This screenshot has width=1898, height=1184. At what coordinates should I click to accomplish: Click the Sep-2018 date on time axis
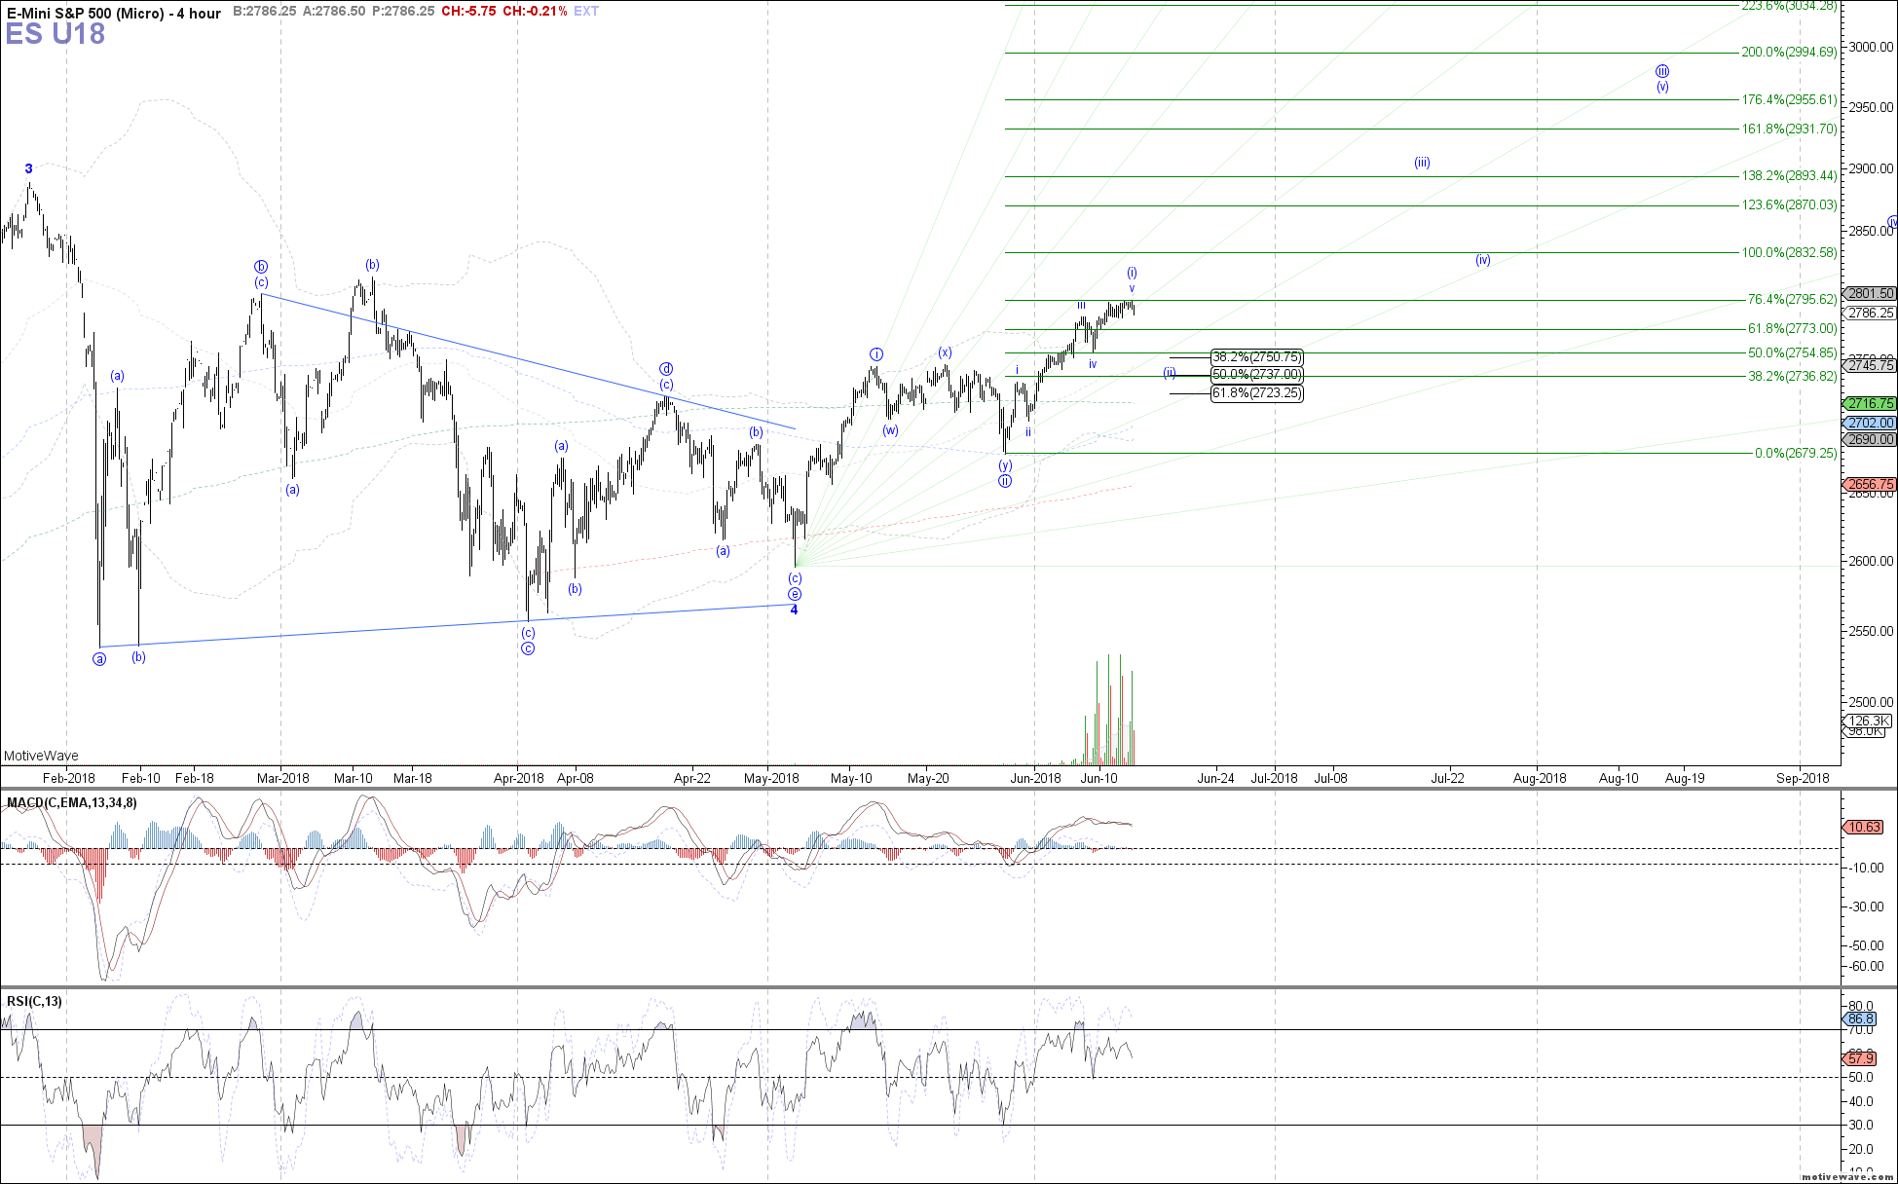pos(1803,778)
